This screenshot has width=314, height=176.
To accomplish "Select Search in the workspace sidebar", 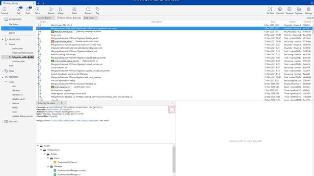I will click(x=12, y=33).
